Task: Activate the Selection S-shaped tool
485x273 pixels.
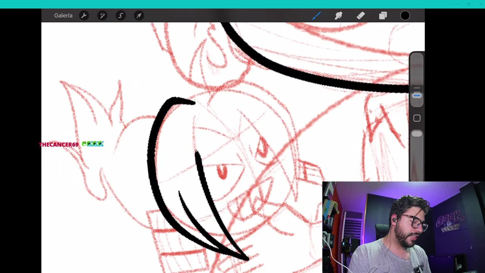Action: point(120,16)
